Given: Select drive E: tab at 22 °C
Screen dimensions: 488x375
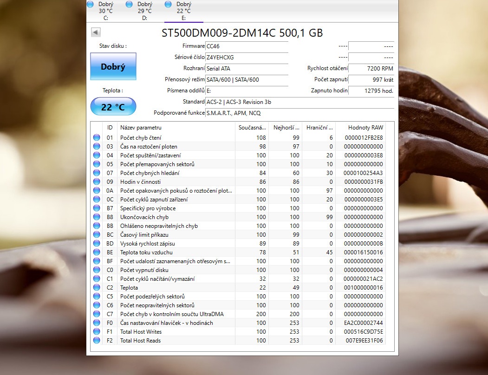Looking at the screenshot, I should pyautogui.click(x=183, y=11).
